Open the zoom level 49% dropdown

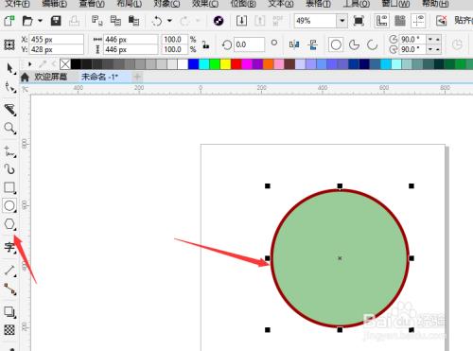pos(342,21)
